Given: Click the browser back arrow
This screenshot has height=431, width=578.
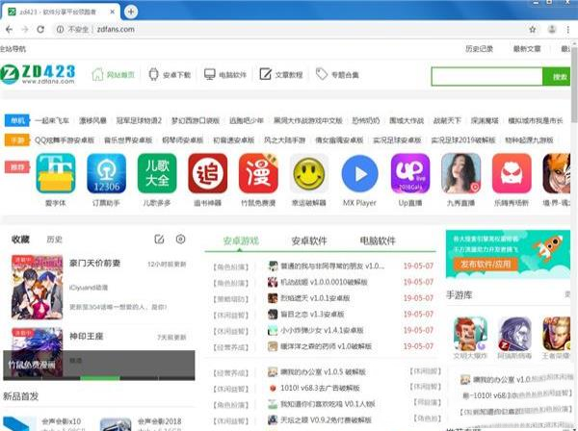Looking at the screenshot, I should [10, 30].
